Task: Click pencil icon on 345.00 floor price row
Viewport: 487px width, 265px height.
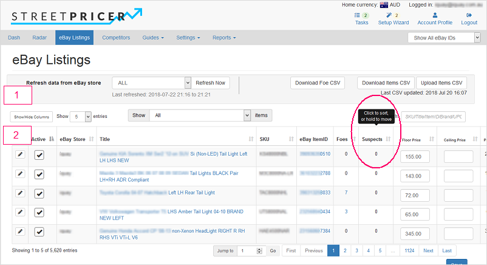Action: coord(20,232)
